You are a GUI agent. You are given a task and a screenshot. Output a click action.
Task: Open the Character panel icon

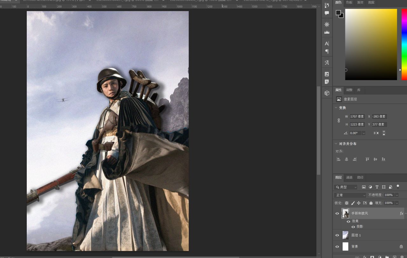327,44
